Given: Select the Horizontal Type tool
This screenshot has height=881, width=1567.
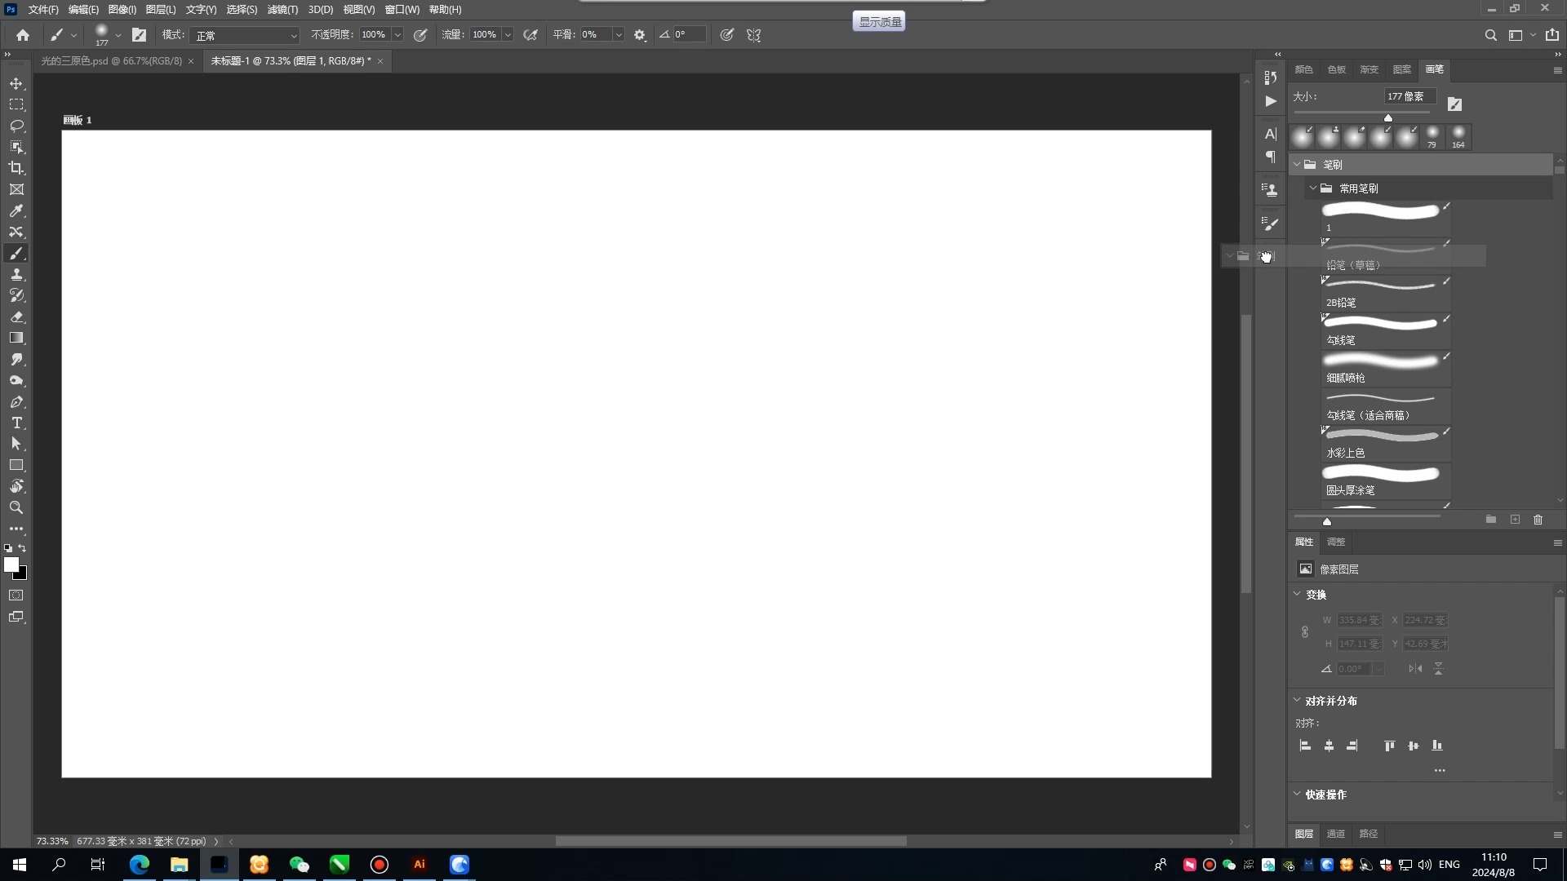Looking at the screenshot, I should click(16, 423).
